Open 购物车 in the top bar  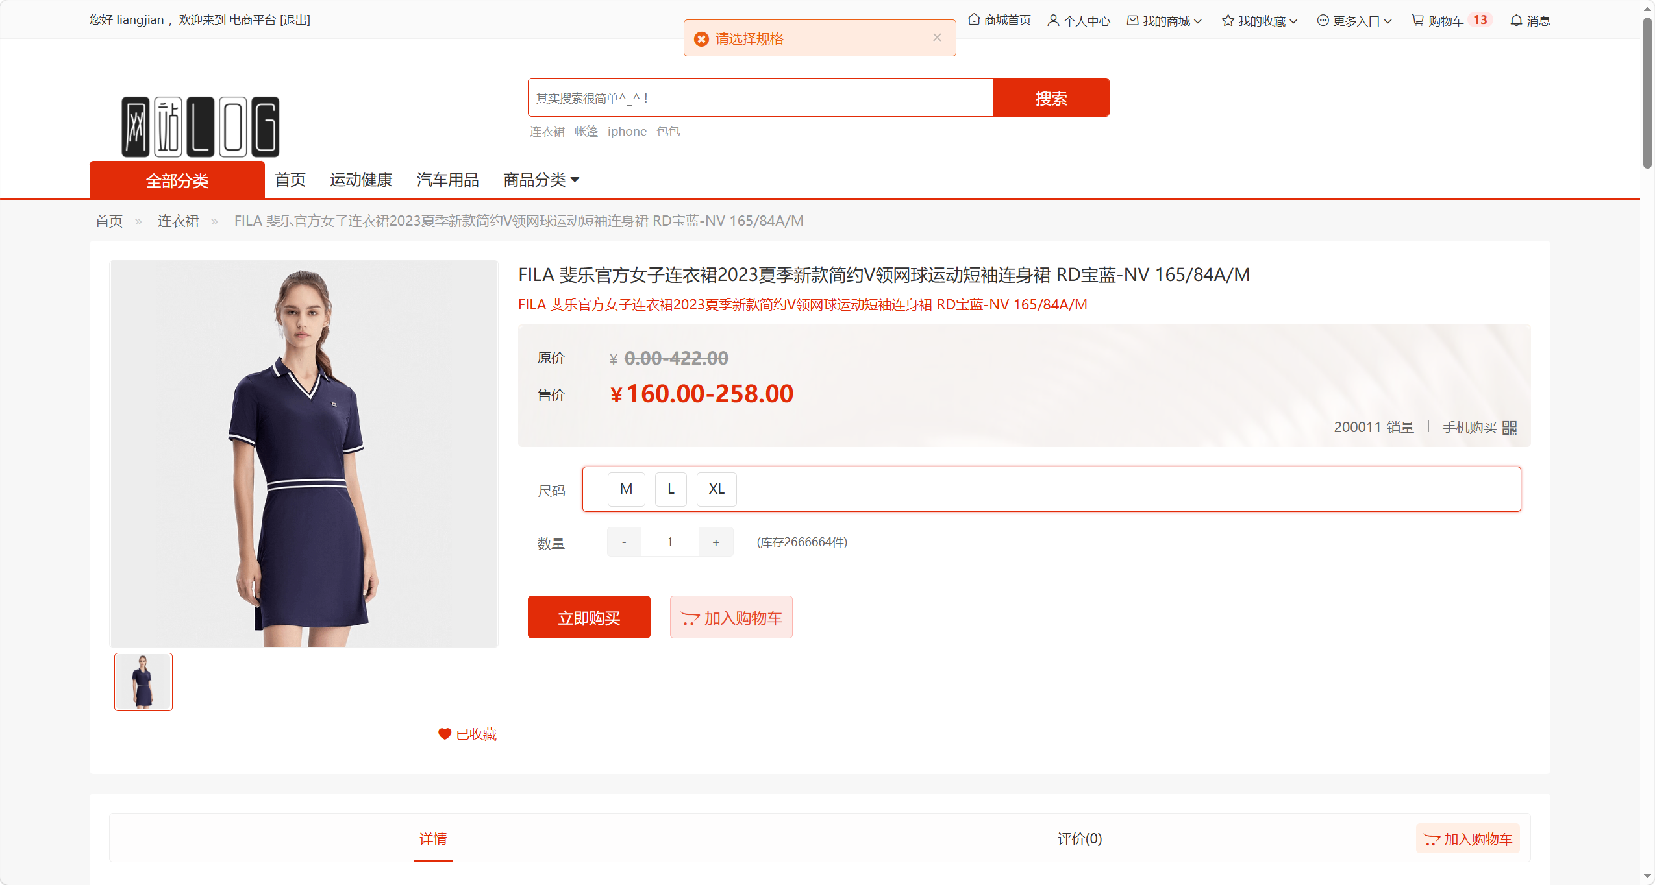[x=1446, y=21]
